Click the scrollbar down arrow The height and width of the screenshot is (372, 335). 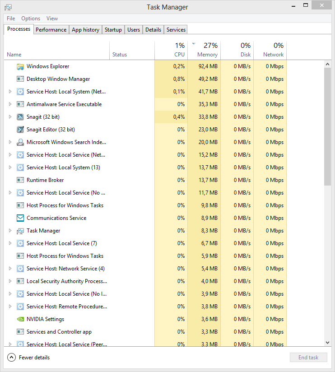tap(327, 342)
